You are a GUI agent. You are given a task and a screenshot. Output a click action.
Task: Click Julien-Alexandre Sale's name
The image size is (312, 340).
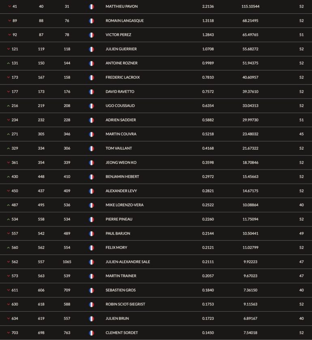(128, 262)
